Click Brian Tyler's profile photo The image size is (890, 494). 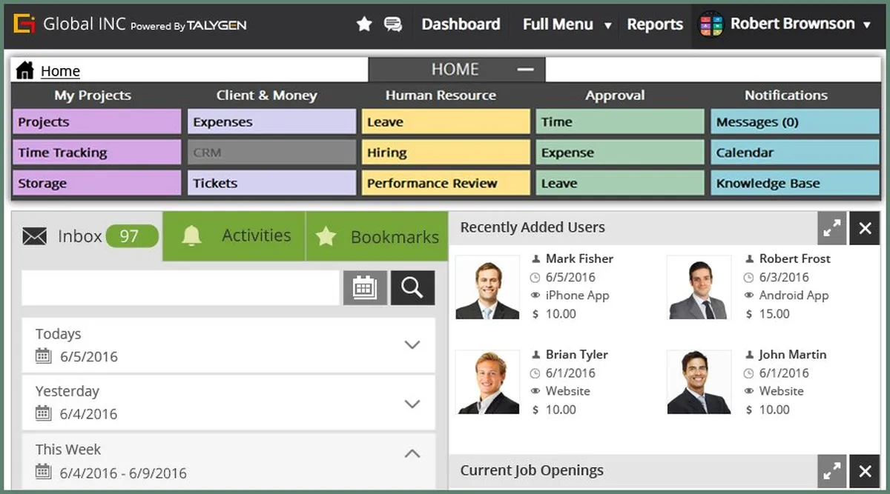tap(487, 381)
